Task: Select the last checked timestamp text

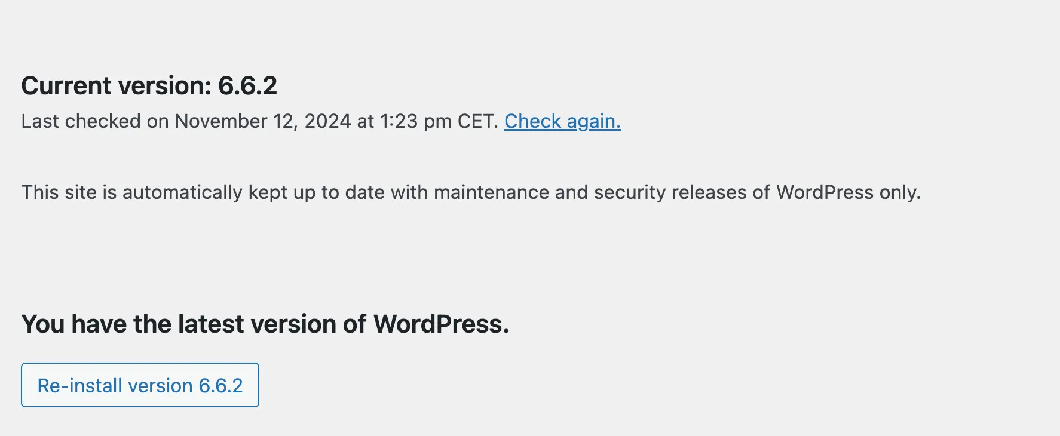Action: 257,121
